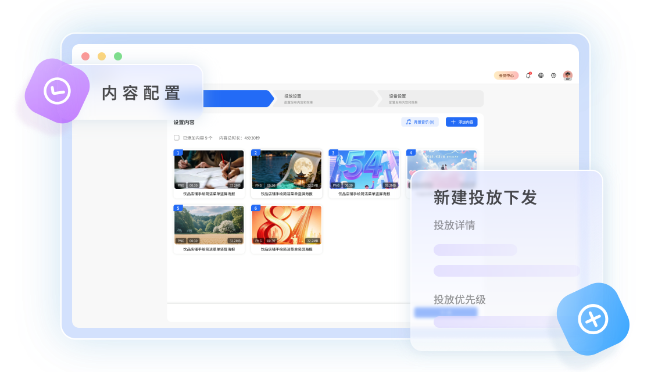Click the circled X icon at bottom right

[592, 319]
